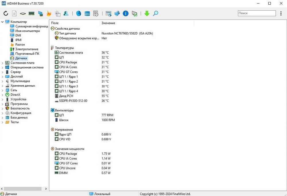Image resolution: width=287 pixels, height=196 pixels.
Task: Open the Report document toolbar icon
Action: point(14,14)
